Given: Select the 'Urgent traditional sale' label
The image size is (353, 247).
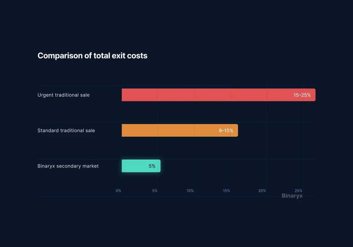Looking at the screenshot, I should click(x=64, y=95).
